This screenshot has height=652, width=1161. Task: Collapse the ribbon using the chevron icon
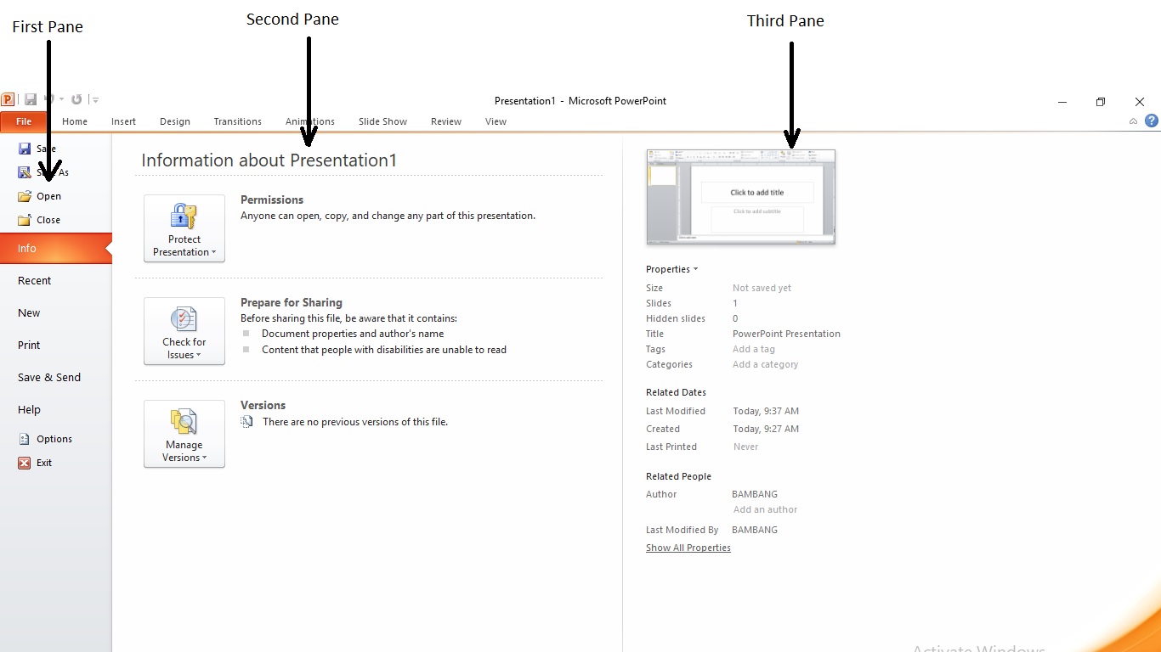(1133, 121)
